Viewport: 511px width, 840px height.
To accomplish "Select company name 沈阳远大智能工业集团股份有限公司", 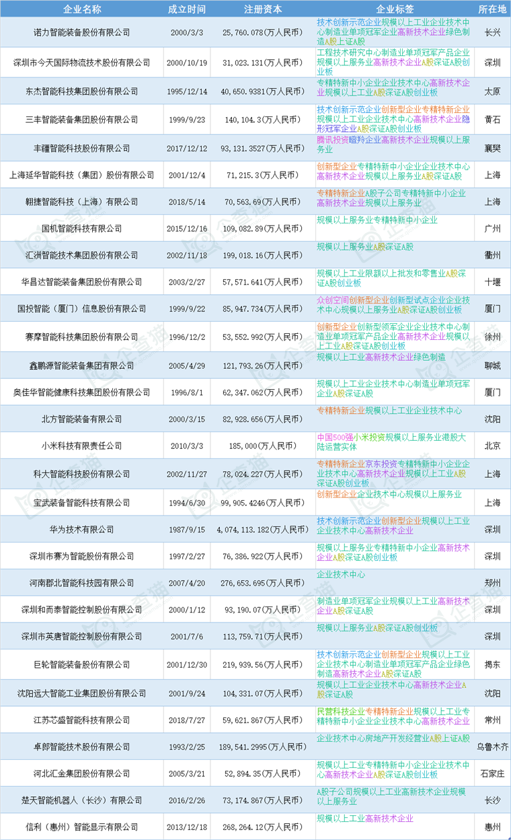I will pos(82,693).
